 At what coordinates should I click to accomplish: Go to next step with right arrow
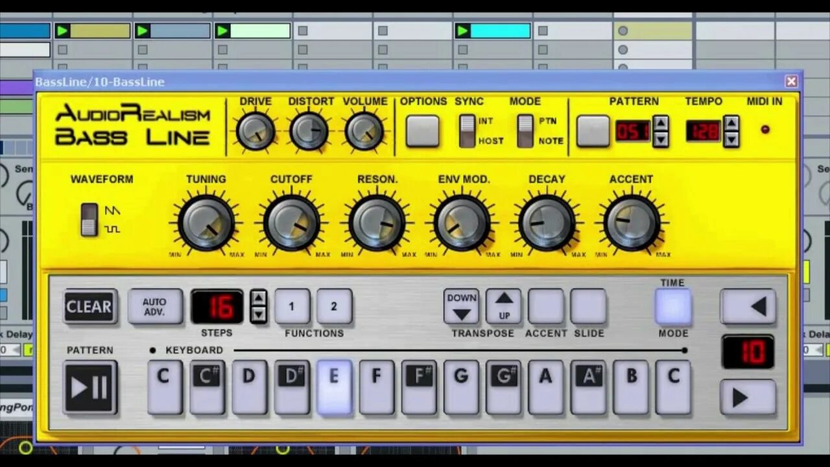[x=748, y=397]
